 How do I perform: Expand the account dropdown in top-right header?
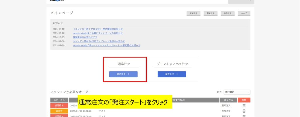(x=241, y=1)
